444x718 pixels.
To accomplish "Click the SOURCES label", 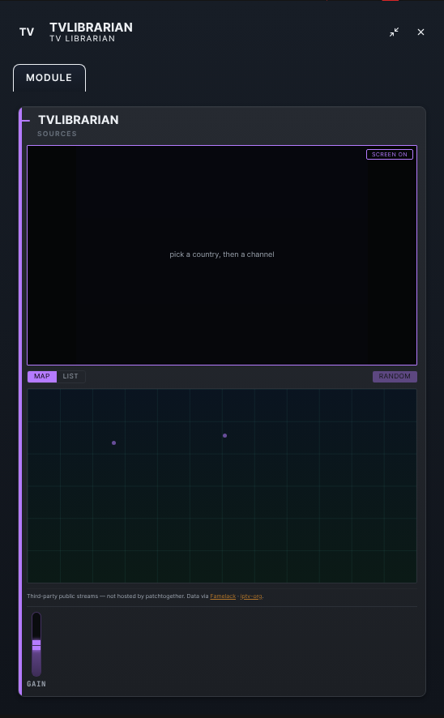I will (x=58, y=134).
